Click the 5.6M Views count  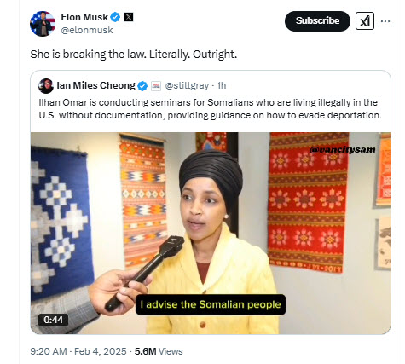coord(159,351)
